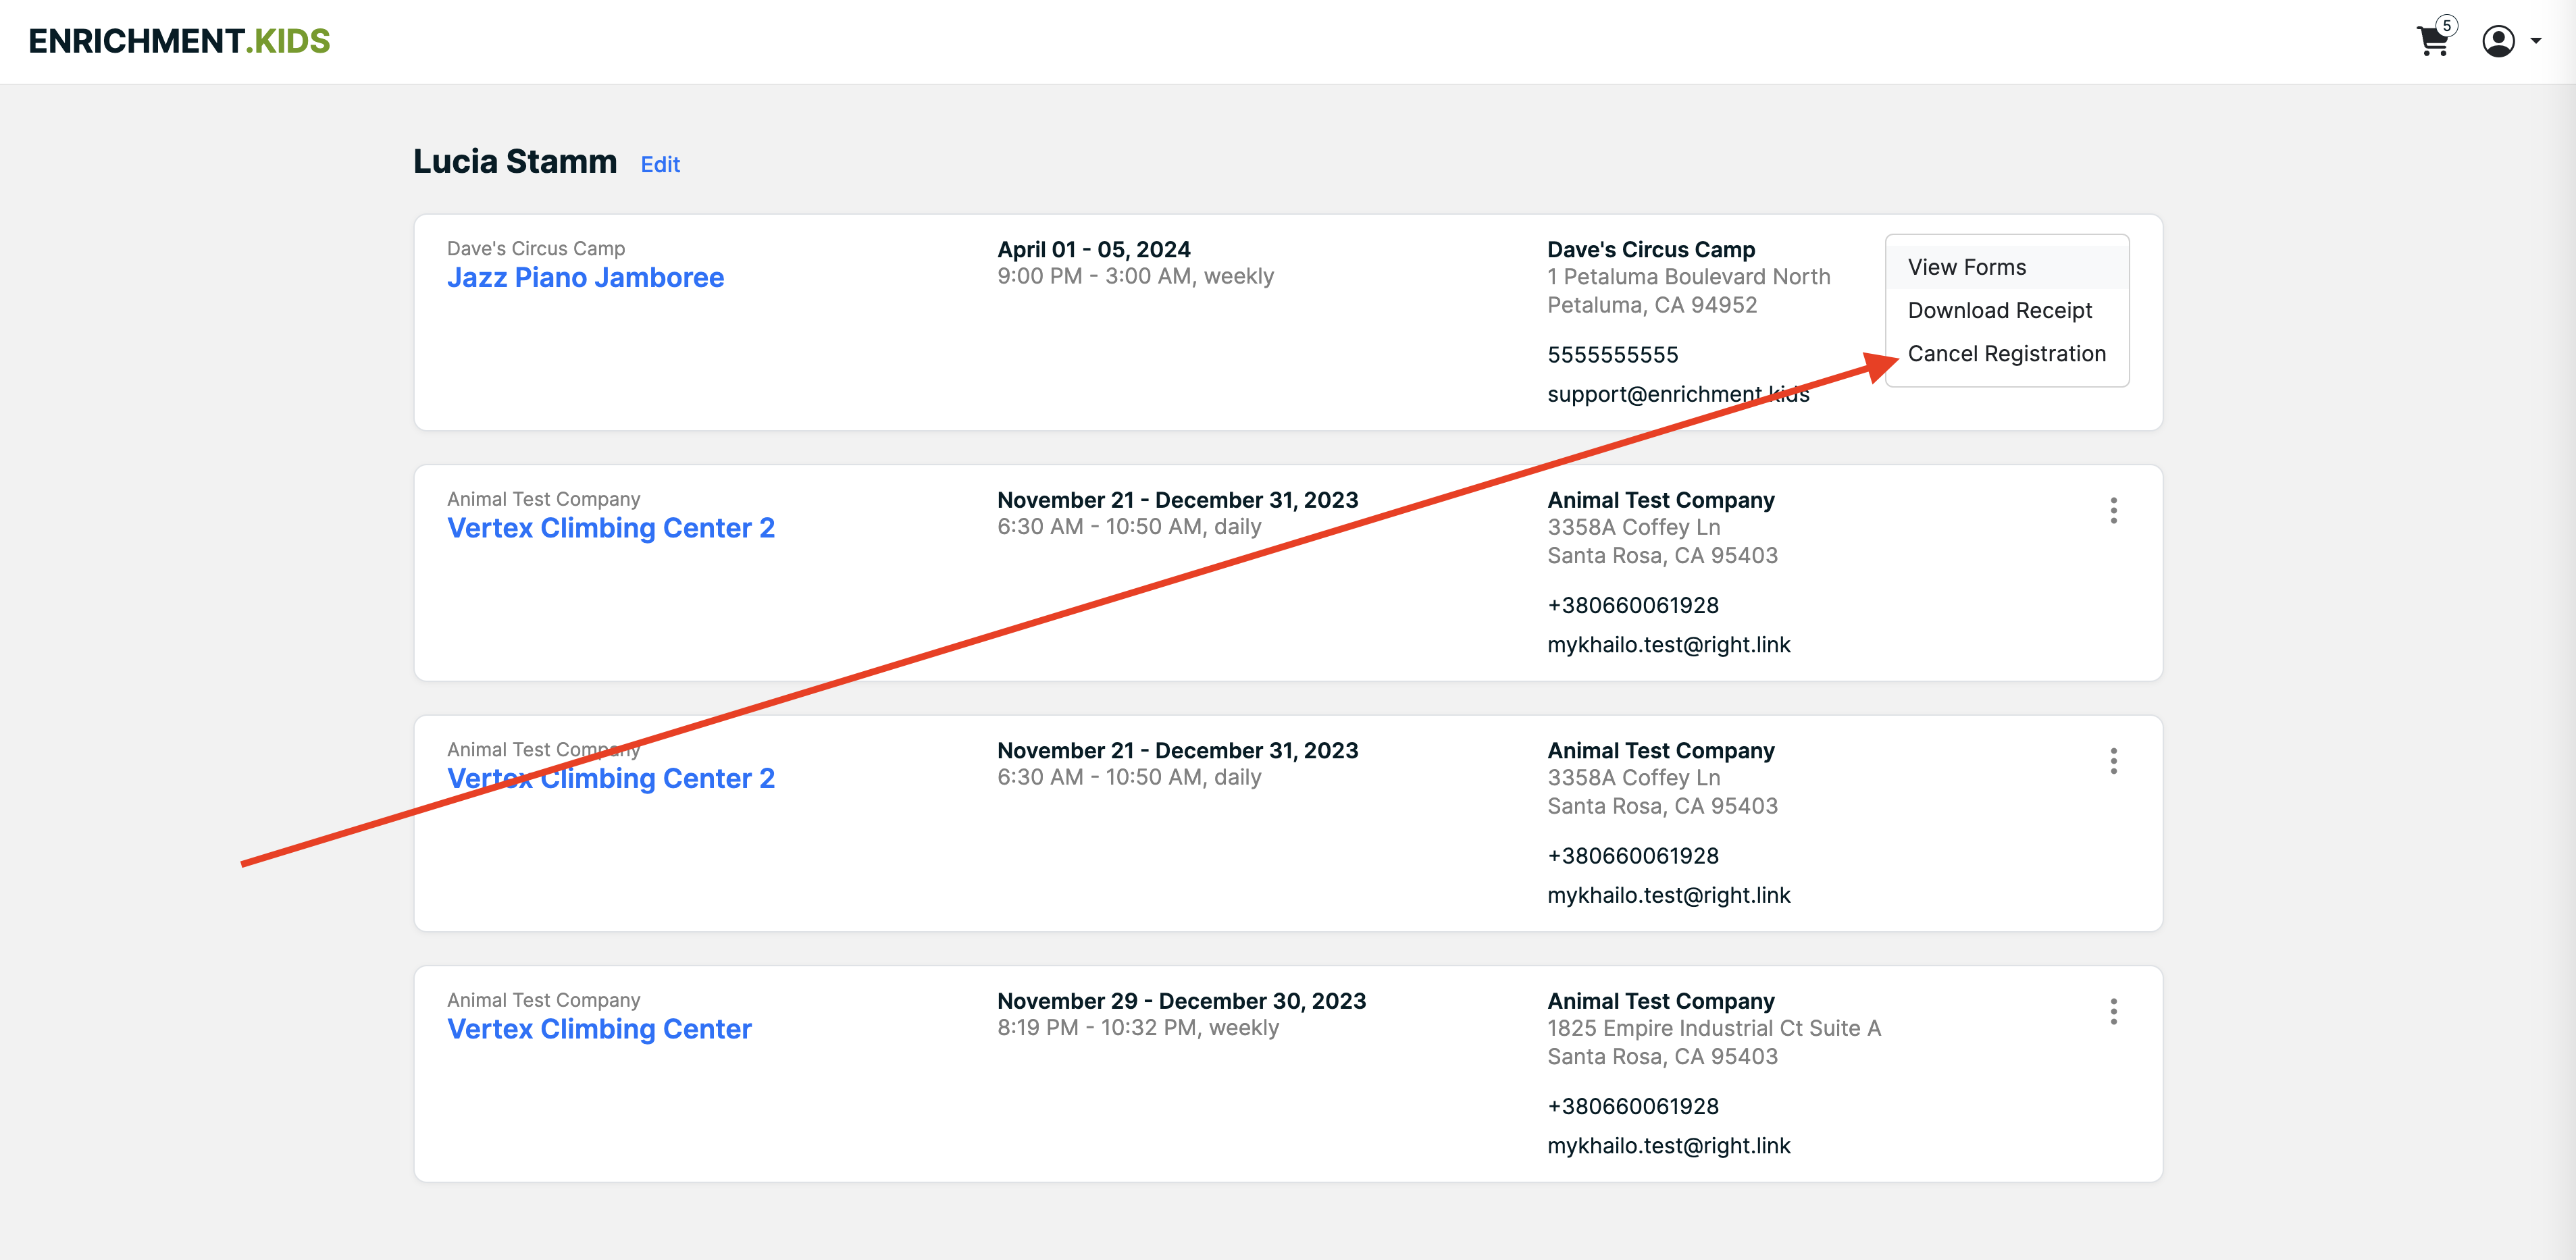Click 9:00 PM - 3:00 AM, weekly time
This screenshot has width=2576, height=1260.
1135,276
